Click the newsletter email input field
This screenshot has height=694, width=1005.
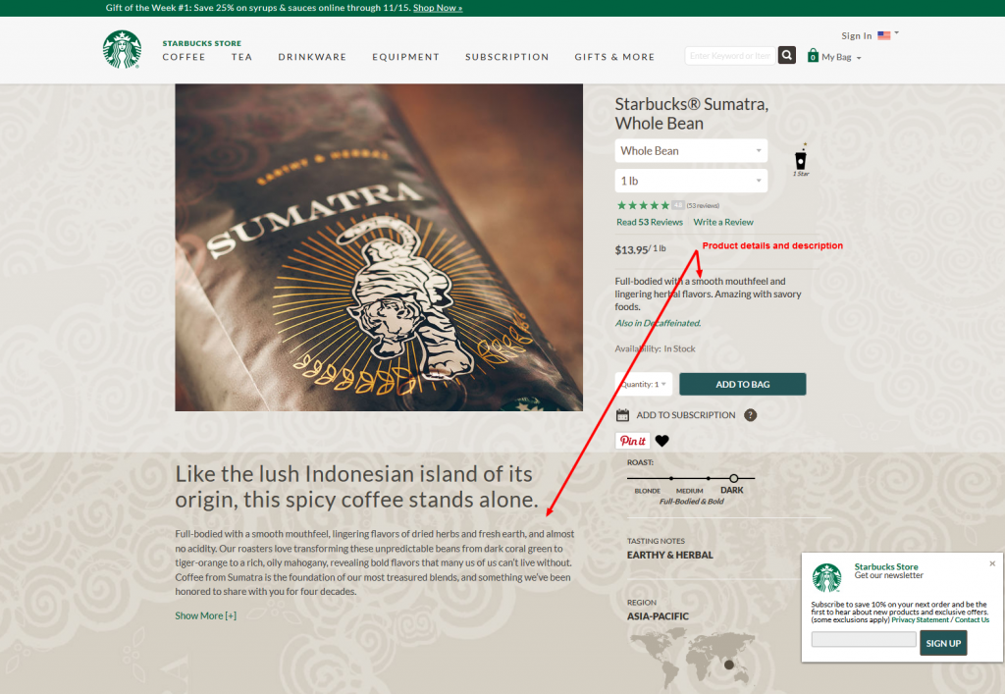coord(864,639)
